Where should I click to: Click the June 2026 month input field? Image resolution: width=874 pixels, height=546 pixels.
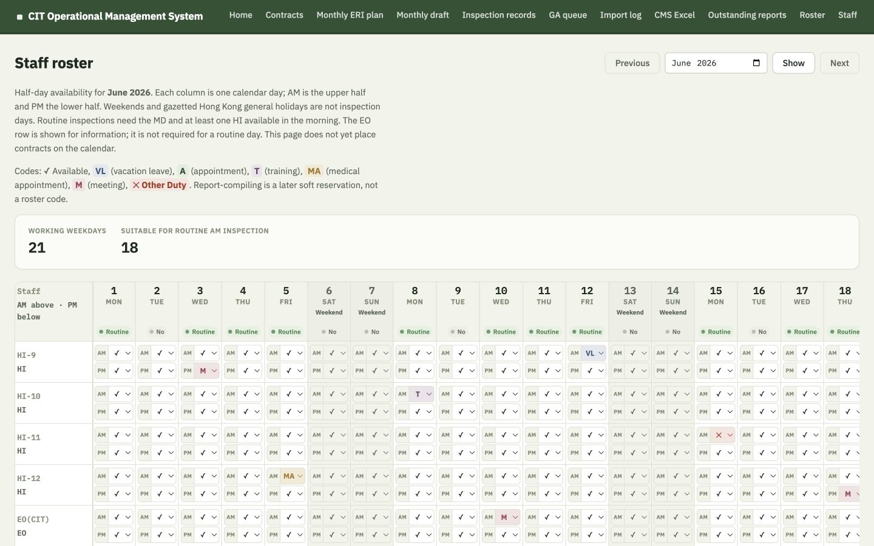716,63
